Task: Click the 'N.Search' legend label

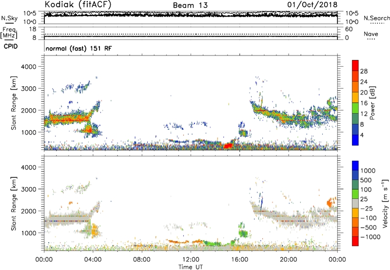Action: point(376,18)
